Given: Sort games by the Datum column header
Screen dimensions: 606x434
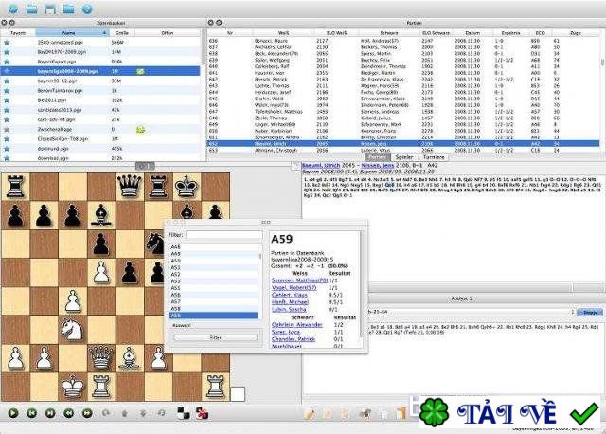Looking at the screenshot, I should [472, 33].
